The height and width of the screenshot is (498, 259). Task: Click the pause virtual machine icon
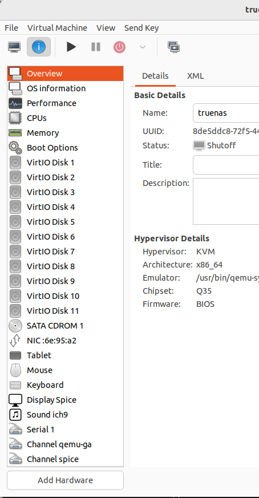click(x=96, y=47)
